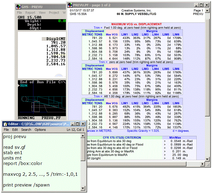Minimize the PREVU.PF preview window

pos(196,5)
